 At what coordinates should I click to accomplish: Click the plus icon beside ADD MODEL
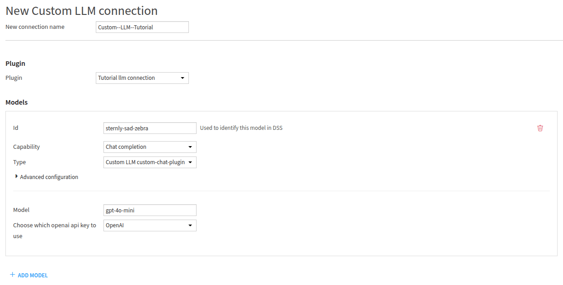pyautogui.click(x=12, y=275)
